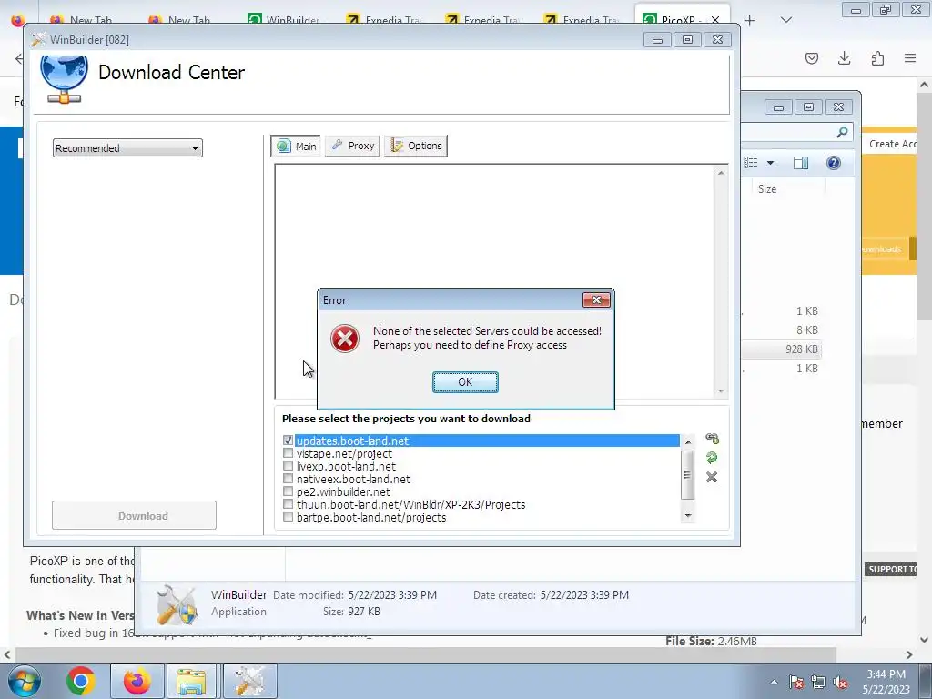Viewport: 932px width, 699px height.
Task: Show hidden tray icons arrow
Action: pos(774,682)
